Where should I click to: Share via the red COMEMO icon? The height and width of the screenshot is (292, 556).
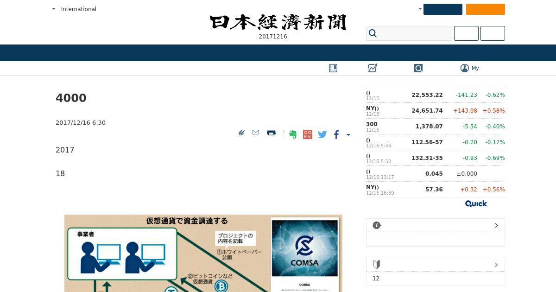[x=308, y=134]
